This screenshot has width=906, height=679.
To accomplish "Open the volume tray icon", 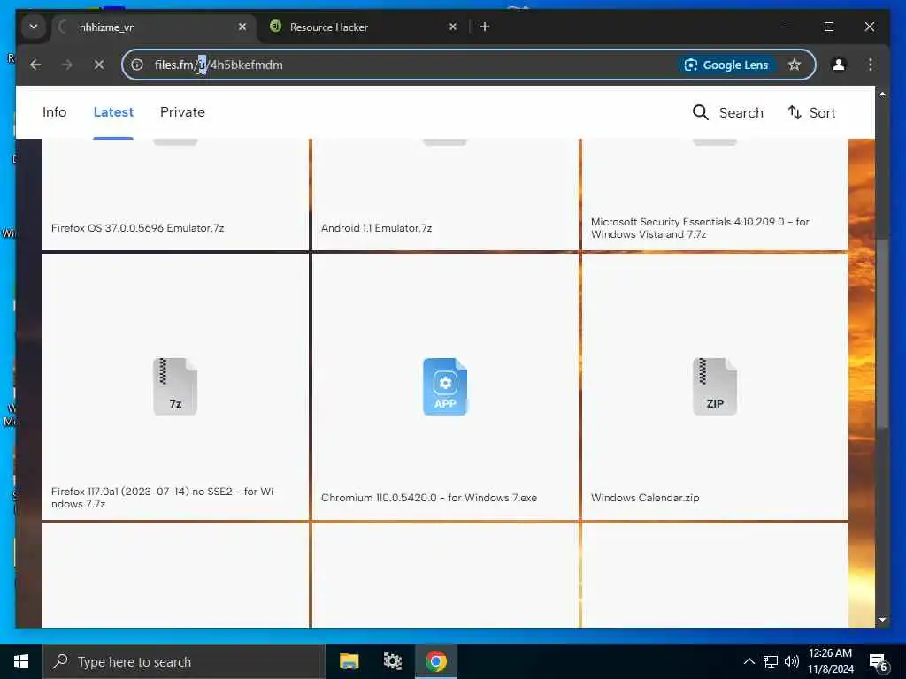I will [792, 661].
